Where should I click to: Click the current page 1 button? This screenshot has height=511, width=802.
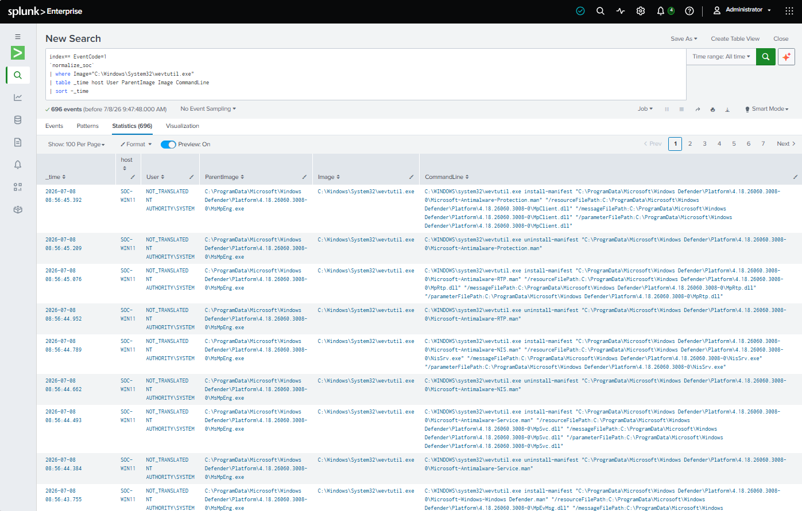click(x=675, y=144)
